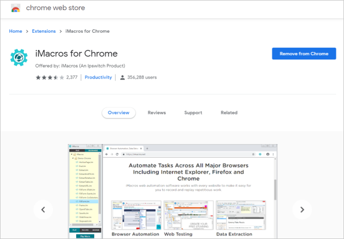Click the Chrome Web Store rainbow logo
Screen dimensions: 344x239
(15, 9)
